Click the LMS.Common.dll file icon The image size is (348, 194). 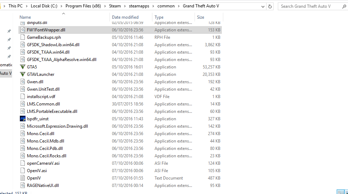coord(23,104)
